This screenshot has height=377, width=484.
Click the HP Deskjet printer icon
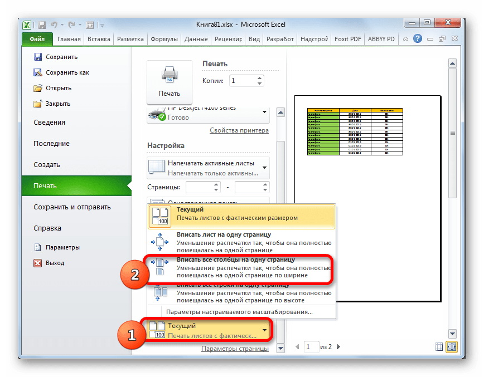point(157,114)
